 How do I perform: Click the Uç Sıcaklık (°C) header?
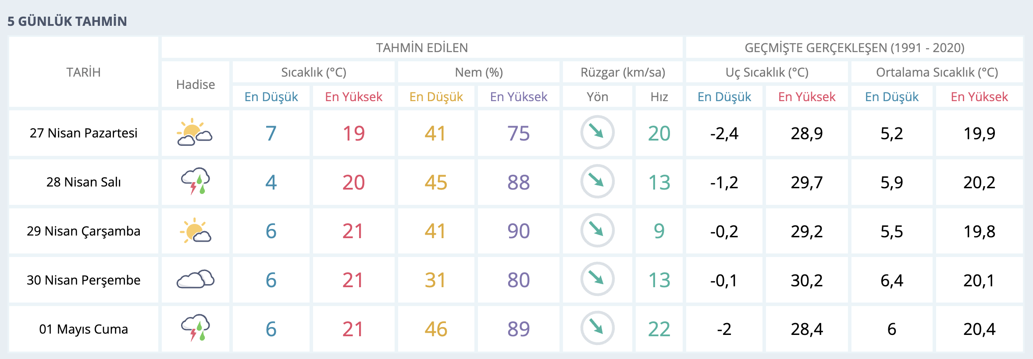[767, 72]
